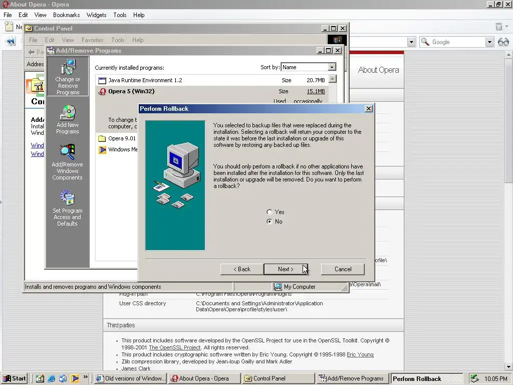513x385 pixels.
Task: Click the 15.1MB size link
Action: point(316,91)
